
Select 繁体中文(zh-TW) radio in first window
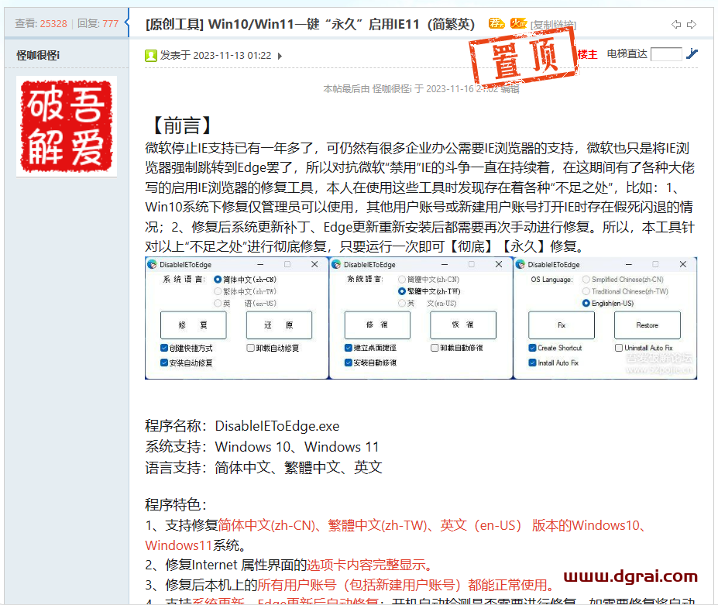point(245,291)
